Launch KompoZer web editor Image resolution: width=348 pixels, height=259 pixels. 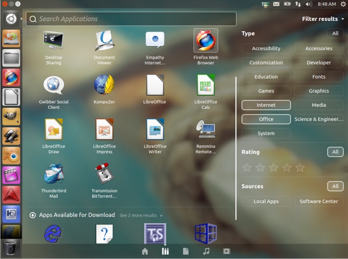click(x=104, y=90)
